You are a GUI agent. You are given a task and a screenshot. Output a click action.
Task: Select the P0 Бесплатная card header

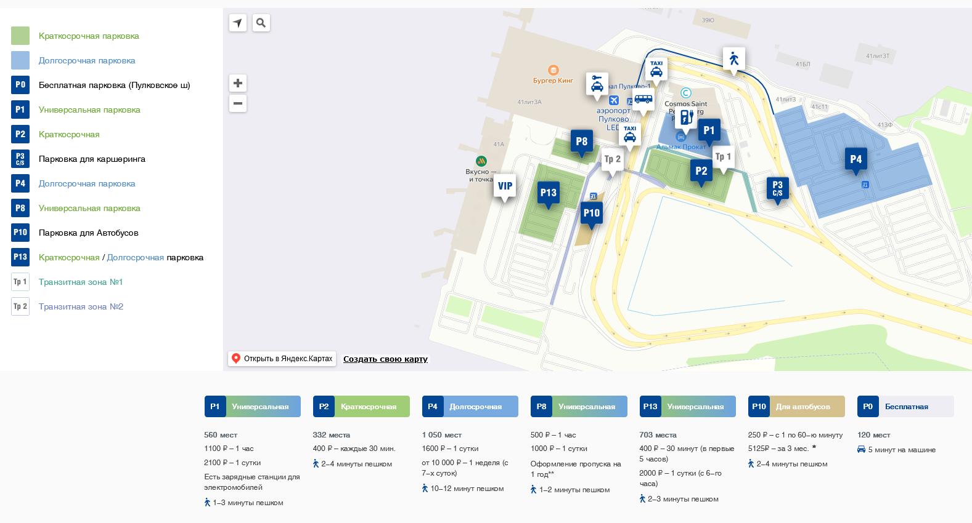click(x=905, y=407)
